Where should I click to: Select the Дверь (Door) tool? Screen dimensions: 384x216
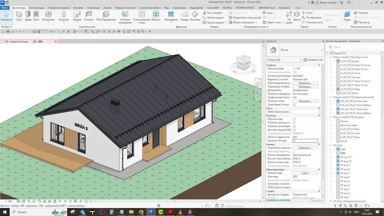point(28,16)
